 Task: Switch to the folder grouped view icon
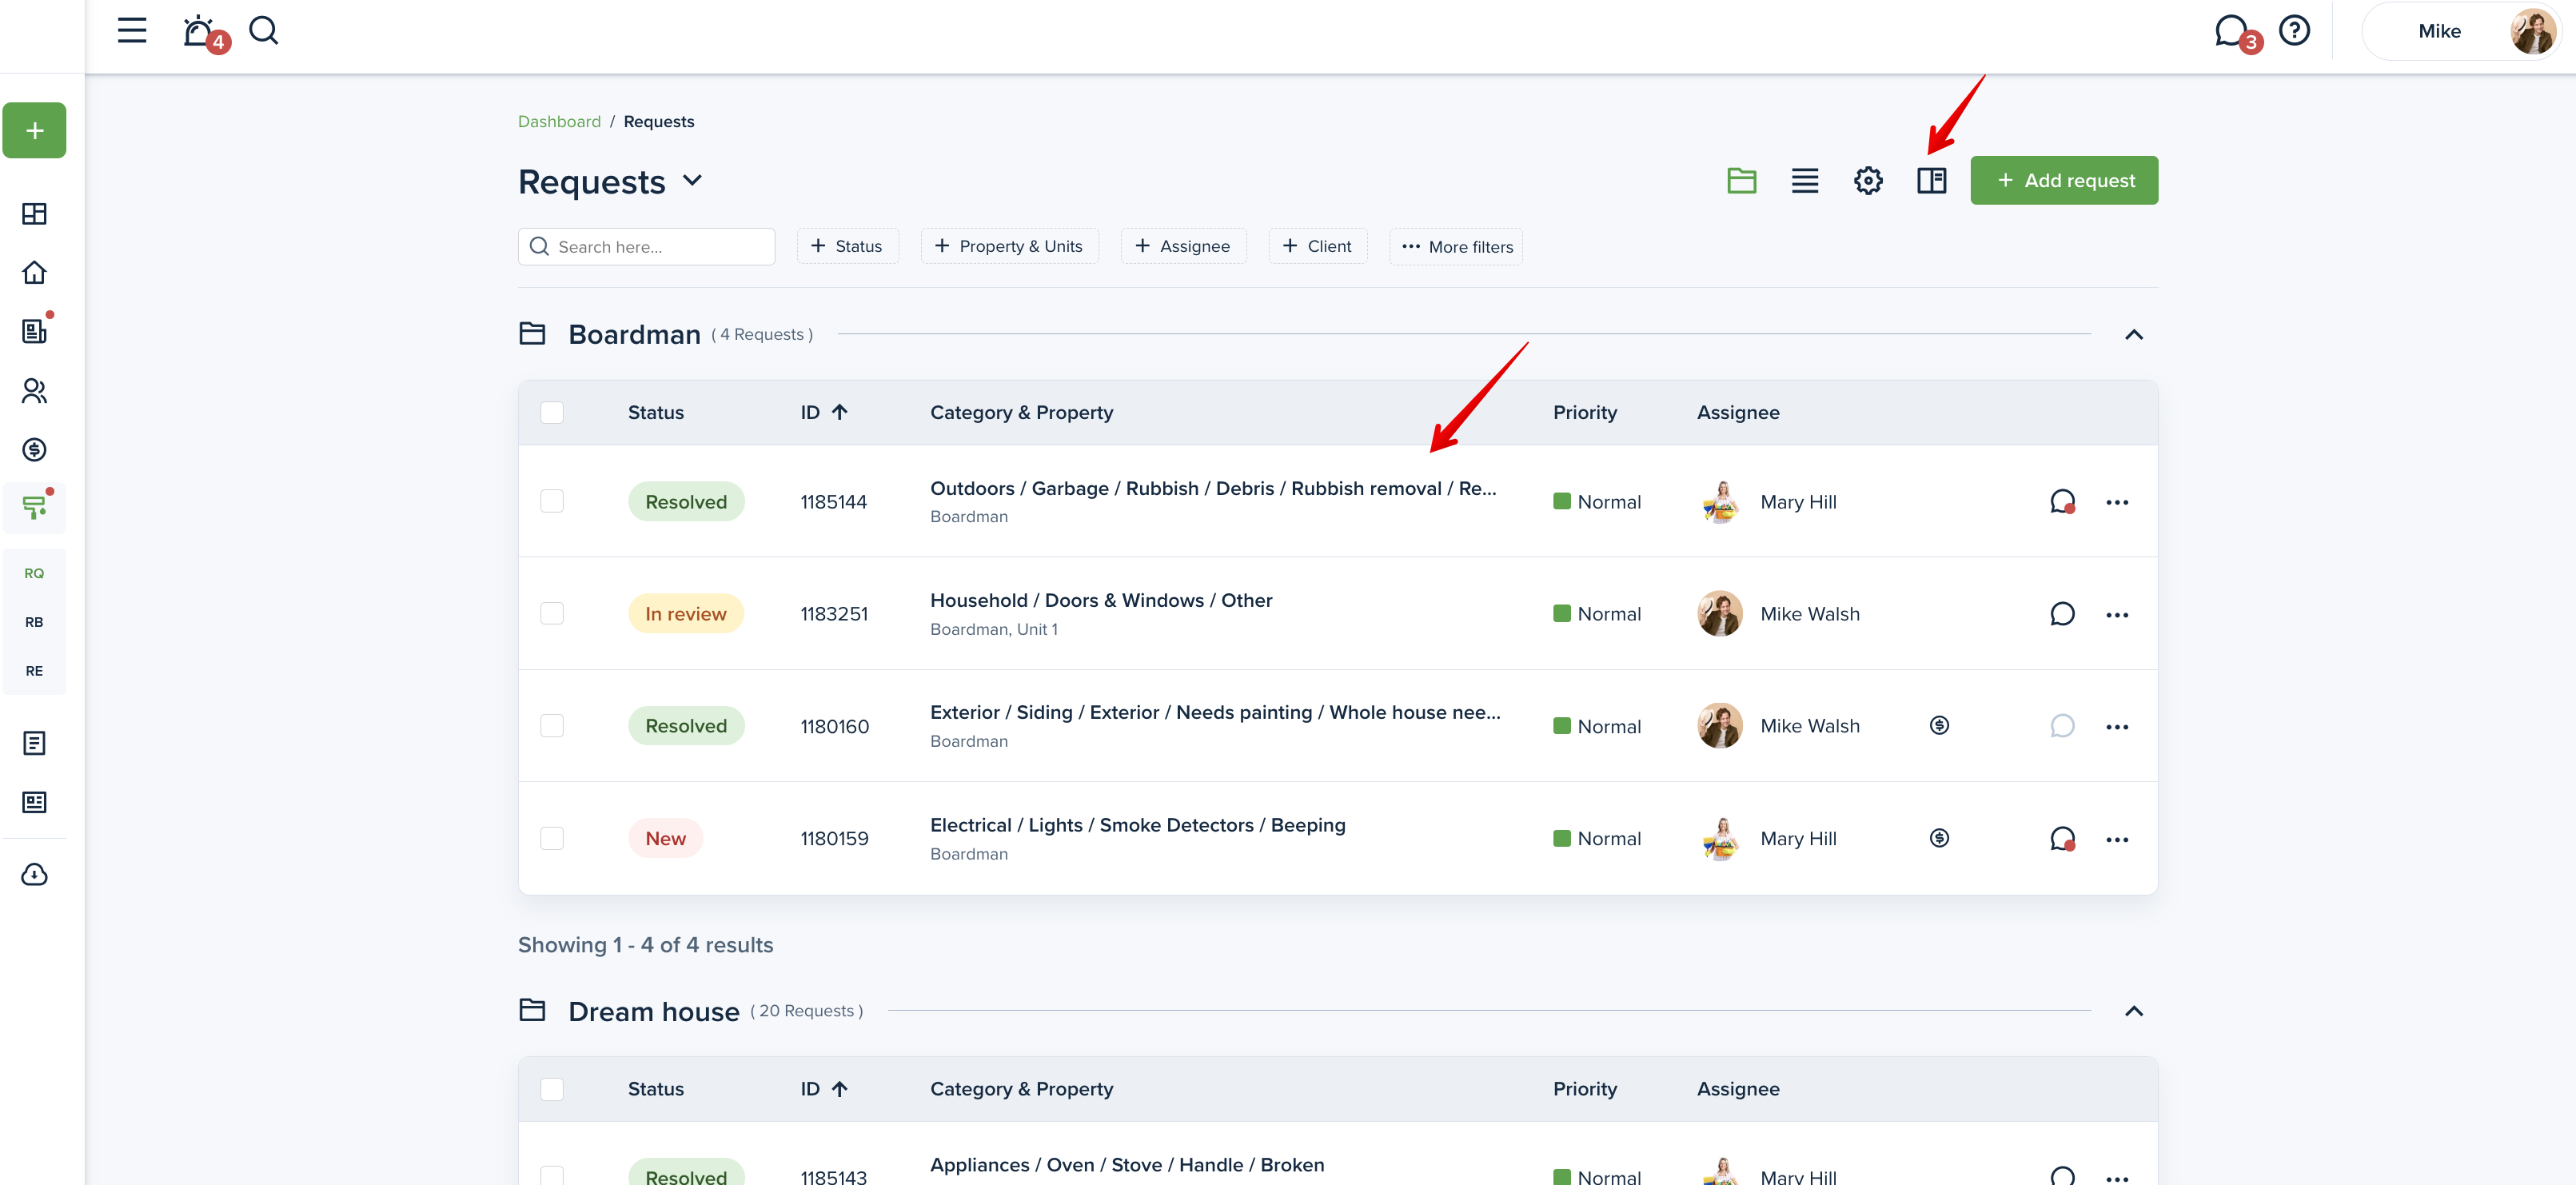click(x=1741, y=181)
